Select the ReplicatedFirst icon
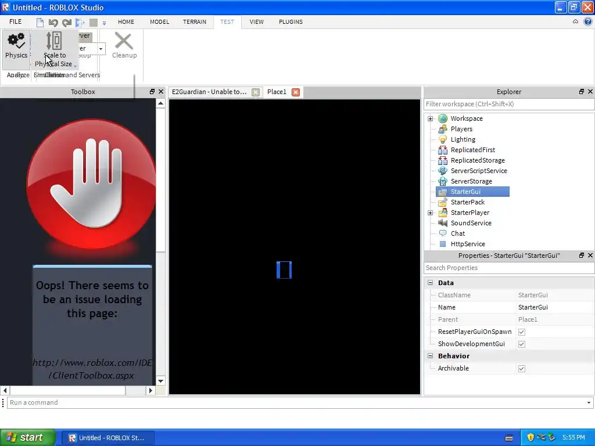The image size is (595, 446). [442, 150]
